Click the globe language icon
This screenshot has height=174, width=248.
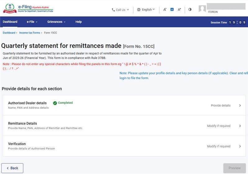[x=139, y=10]
